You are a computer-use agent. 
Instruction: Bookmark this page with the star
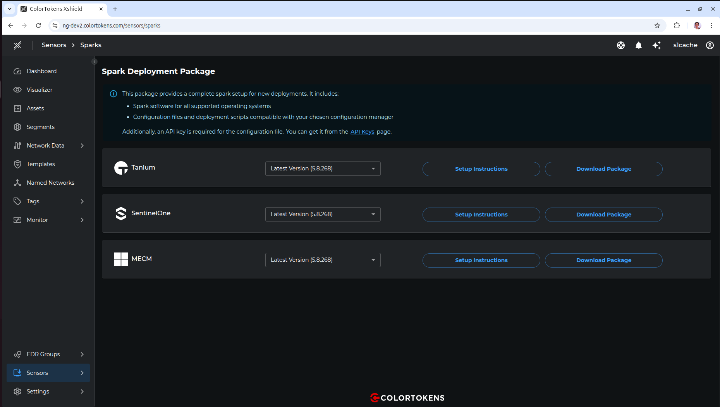657,26
